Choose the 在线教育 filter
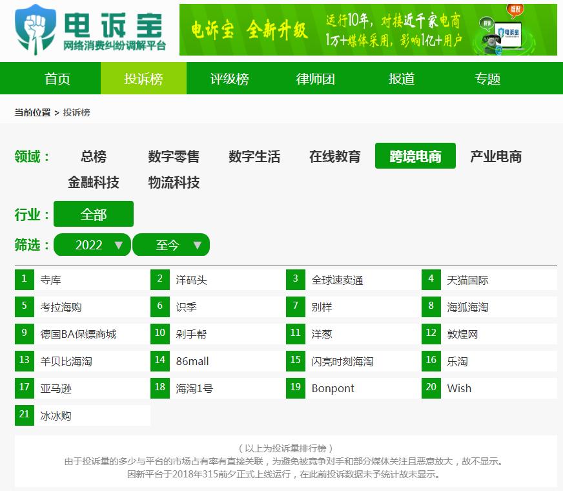The image size is (563, 491). coord(334,156)
